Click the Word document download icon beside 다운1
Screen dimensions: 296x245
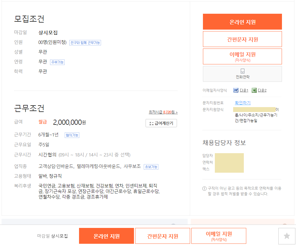pos(236,90)
